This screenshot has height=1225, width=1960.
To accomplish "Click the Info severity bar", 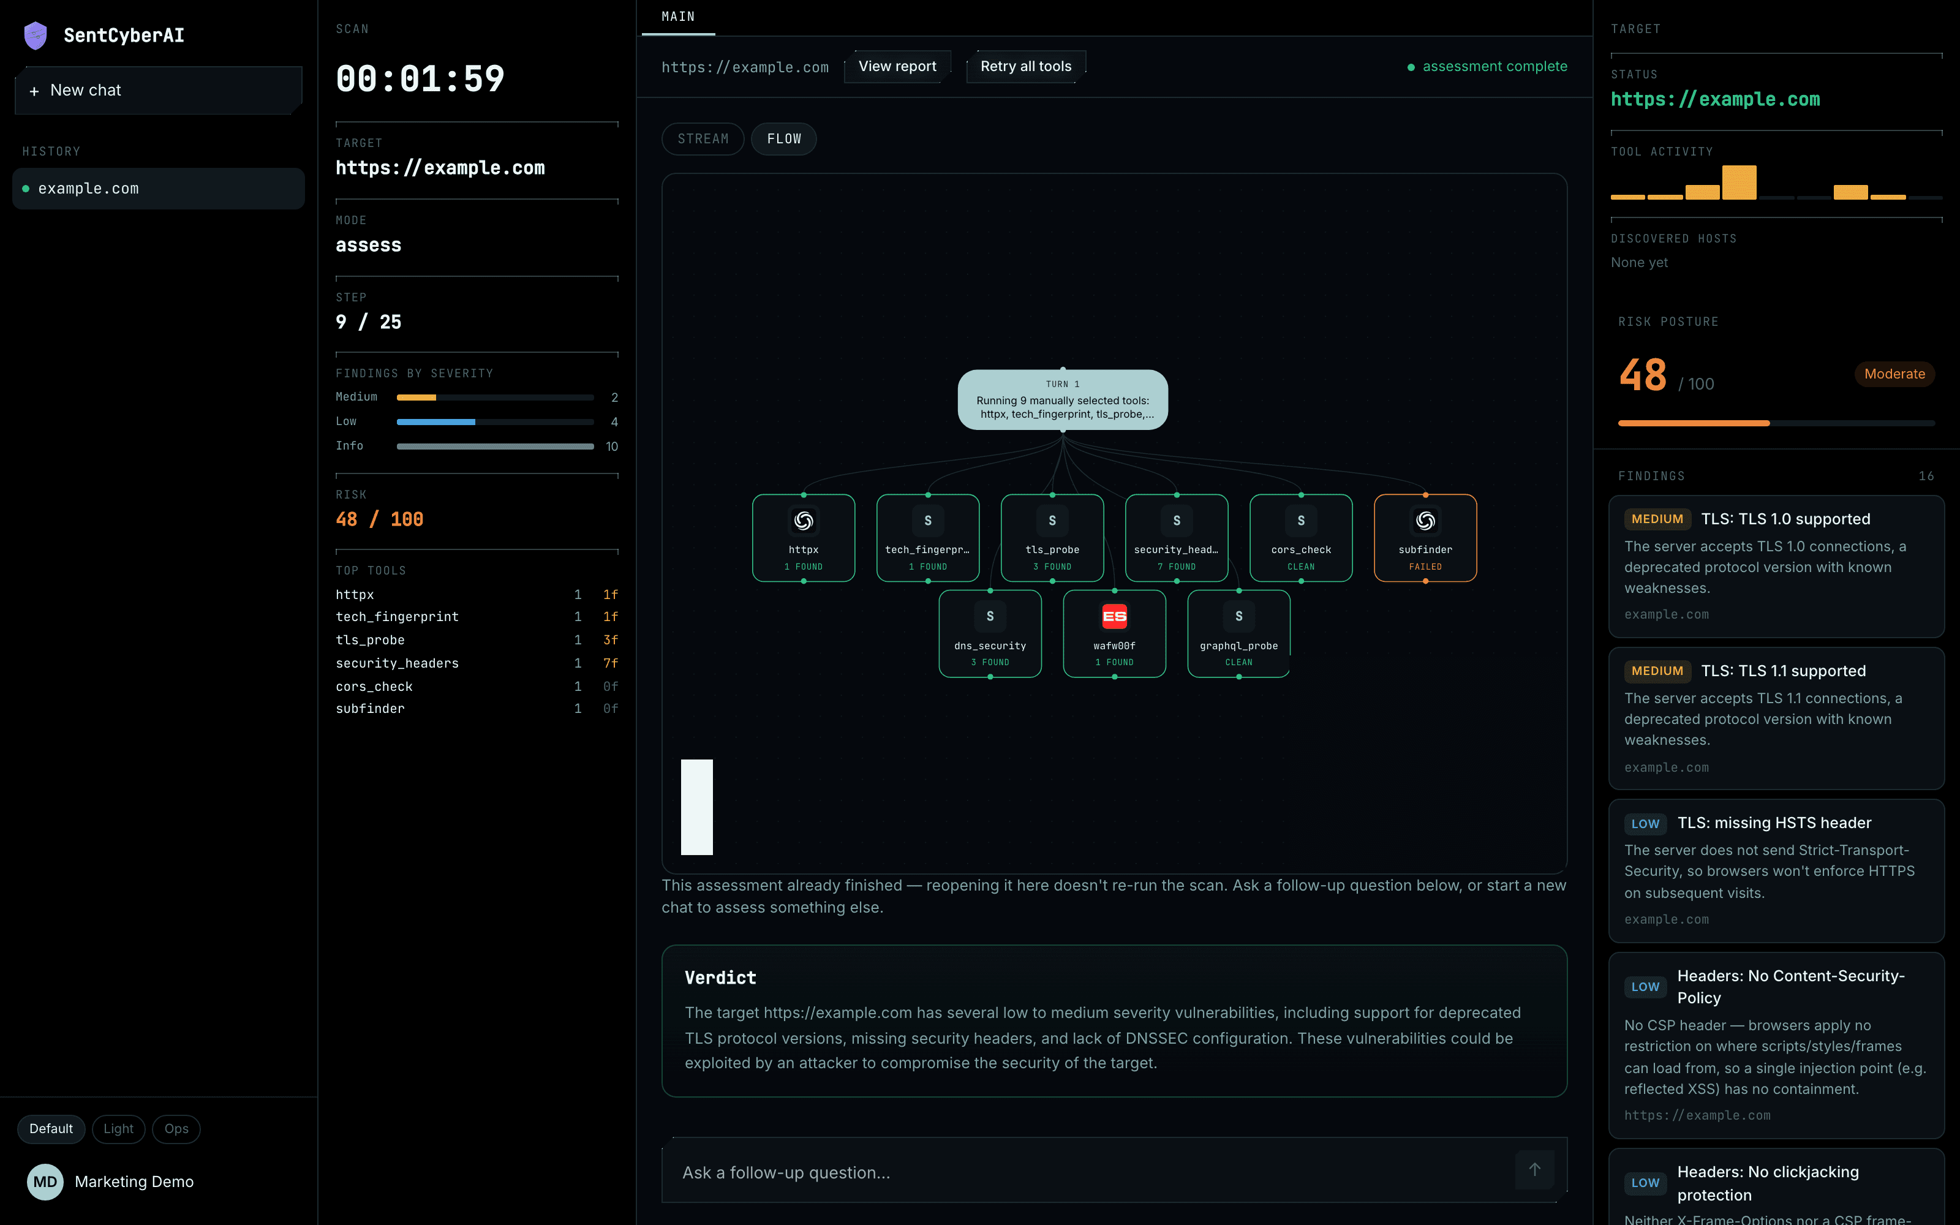I will 495,447.
